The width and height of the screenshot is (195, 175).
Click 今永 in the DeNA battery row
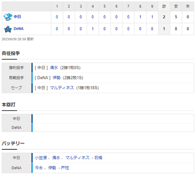(39, 168)
